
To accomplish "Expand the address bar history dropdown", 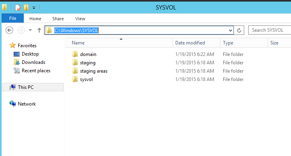I will (x=230, y=30).
